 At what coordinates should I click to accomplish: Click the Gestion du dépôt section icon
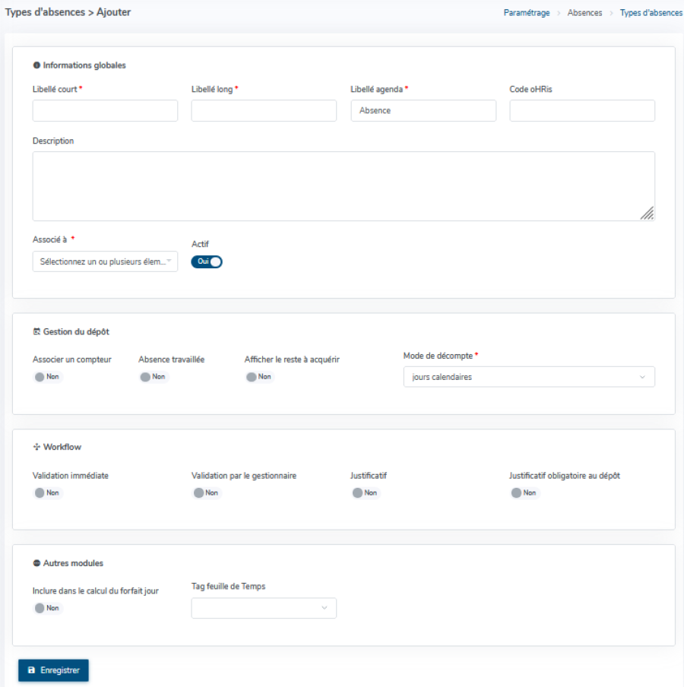pyautogui.click(x=36, y=331)
